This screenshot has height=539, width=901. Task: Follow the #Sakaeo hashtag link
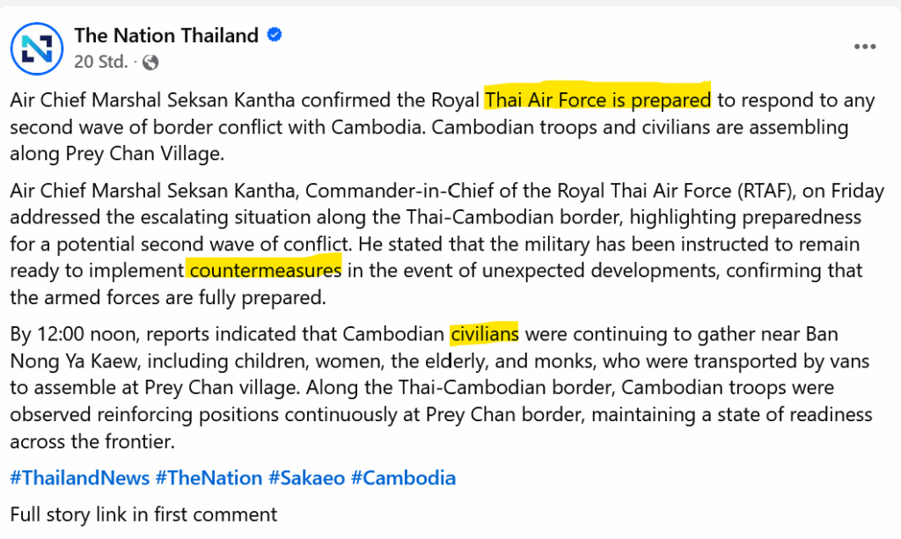(306, 478)
